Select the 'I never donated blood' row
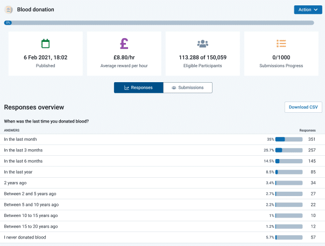 pos(162,237)
